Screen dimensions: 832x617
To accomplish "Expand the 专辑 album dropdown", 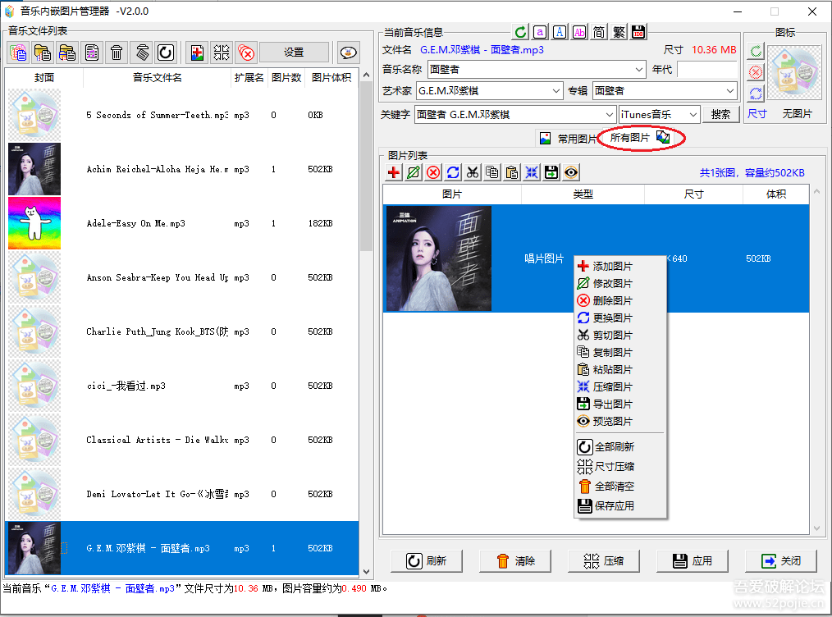I will tap(730, 91).
